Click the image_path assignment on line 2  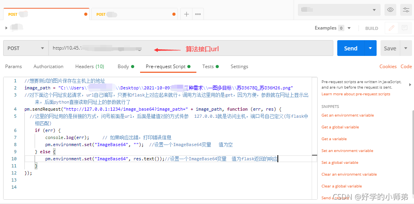pos(159,88)
